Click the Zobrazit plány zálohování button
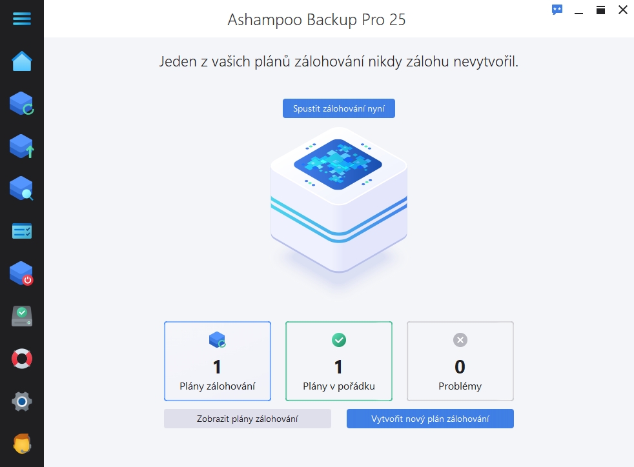 (x=247, y=419)
